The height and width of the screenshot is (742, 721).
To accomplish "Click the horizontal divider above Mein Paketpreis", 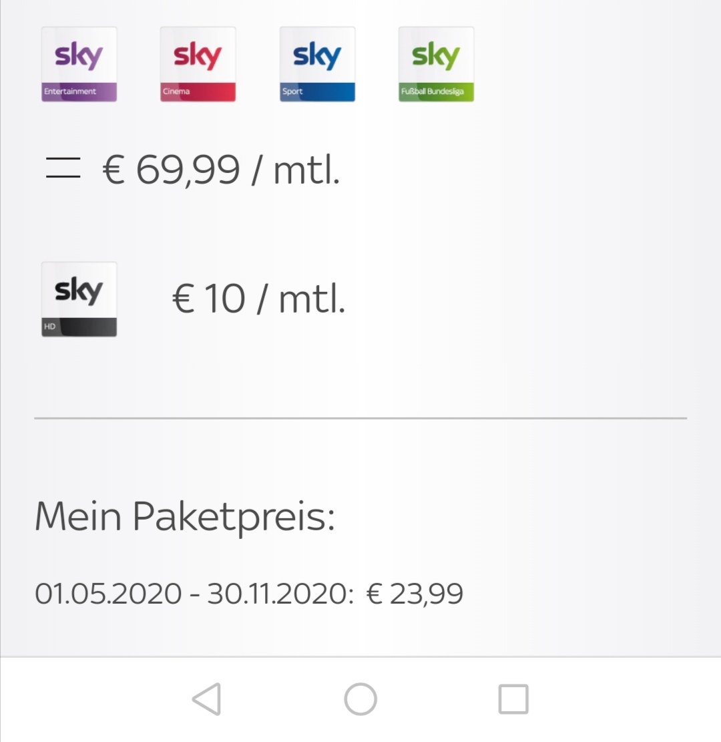I will coord(360,418).
